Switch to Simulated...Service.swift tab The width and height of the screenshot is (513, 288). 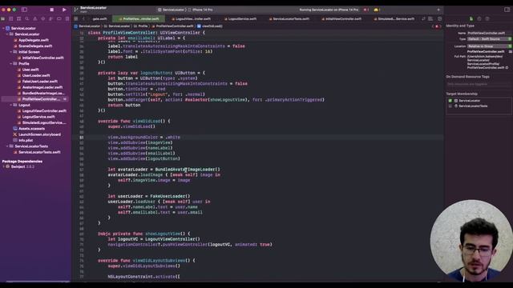(x=394, y=19)
